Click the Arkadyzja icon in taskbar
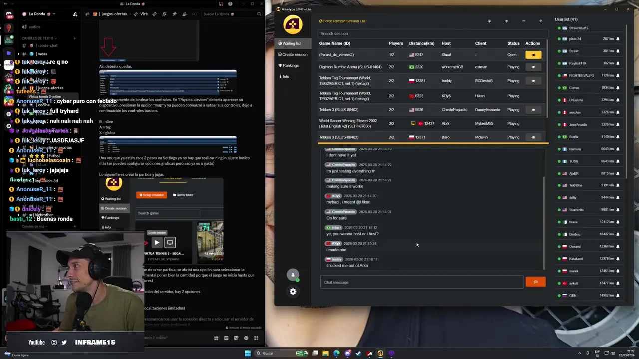639x359 pixels. 380,353
